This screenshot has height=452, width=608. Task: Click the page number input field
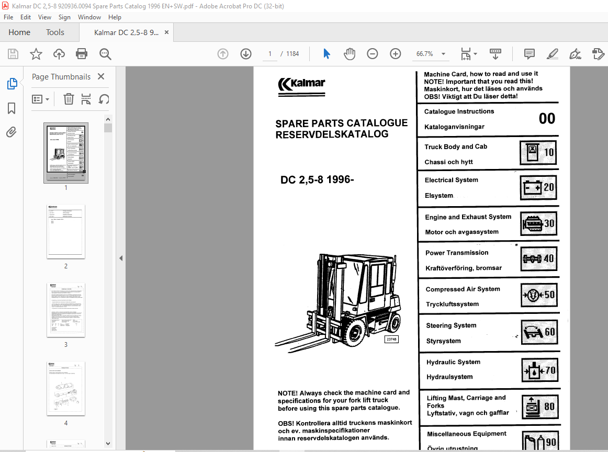[x=270, y=54]
